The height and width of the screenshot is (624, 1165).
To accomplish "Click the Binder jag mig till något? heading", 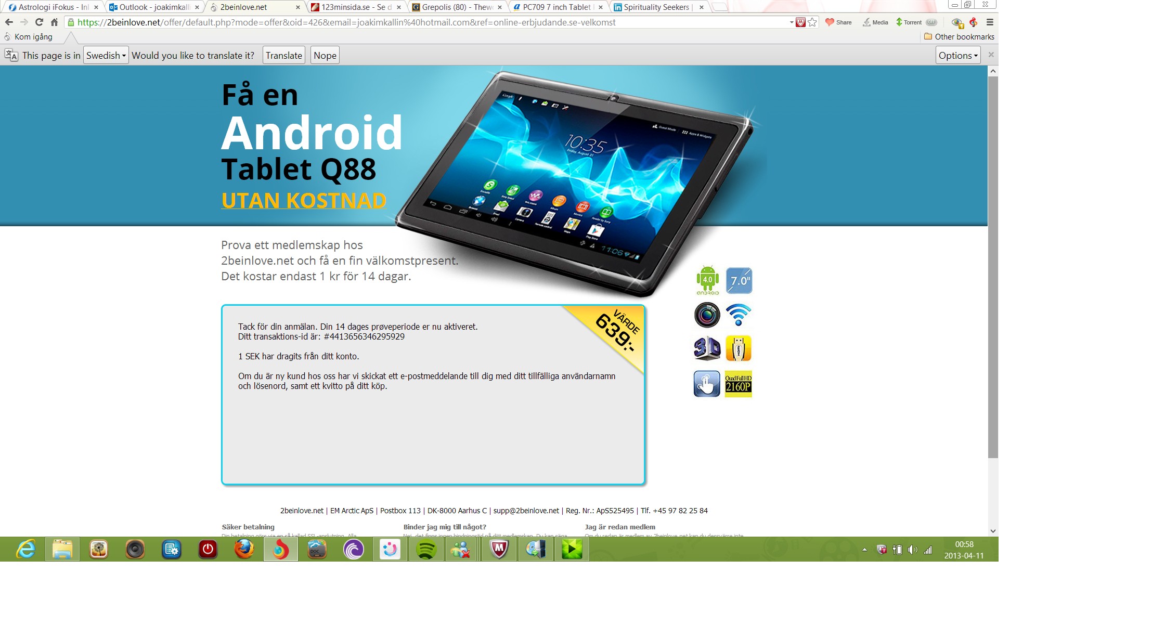I will 445,527.
